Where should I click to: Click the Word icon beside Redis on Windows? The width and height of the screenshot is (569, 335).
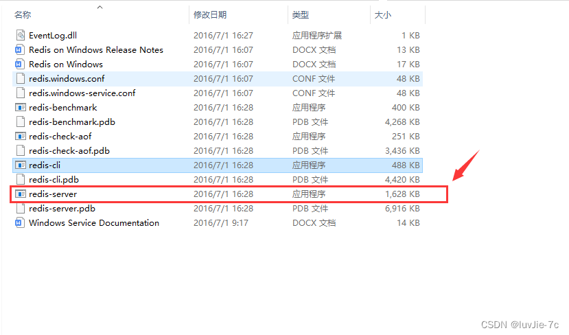[20, 65]
